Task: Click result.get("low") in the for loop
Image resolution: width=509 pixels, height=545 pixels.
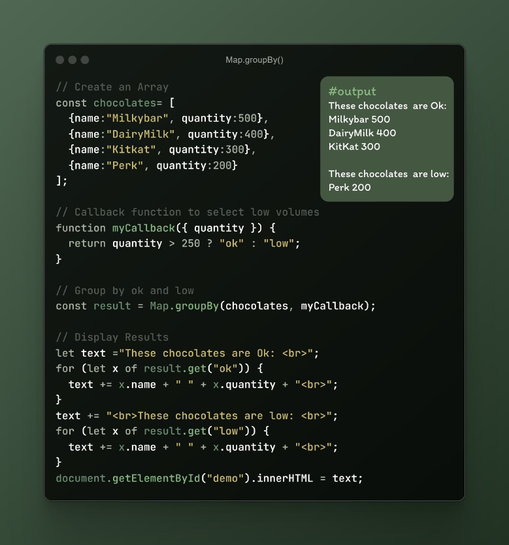Action: coord(200,431)
